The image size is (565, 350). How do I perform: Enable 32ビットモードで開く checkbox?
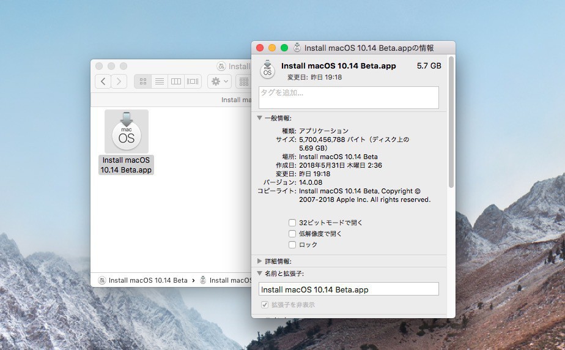pos(292,223)
